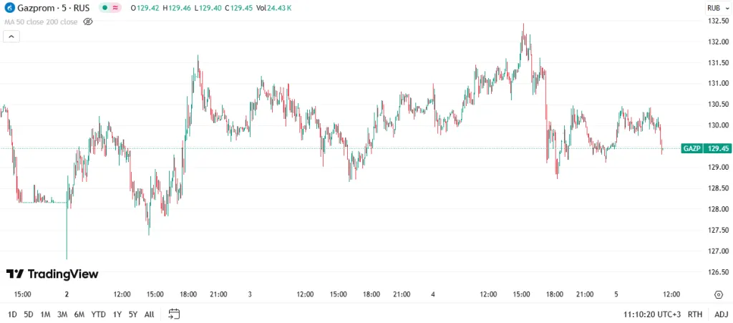Click the MA 50 close 200 close legend
This screenshot has height=323, width=733.
click(x=41, y=22)
